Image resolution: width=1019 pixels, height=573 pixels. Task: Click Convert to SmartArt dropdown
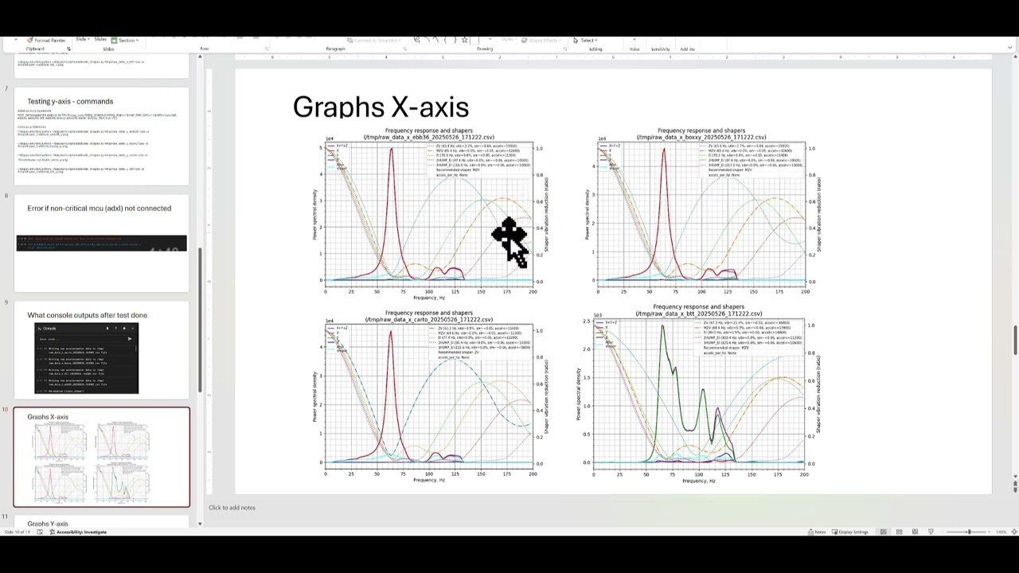click(x=373, y=40)
